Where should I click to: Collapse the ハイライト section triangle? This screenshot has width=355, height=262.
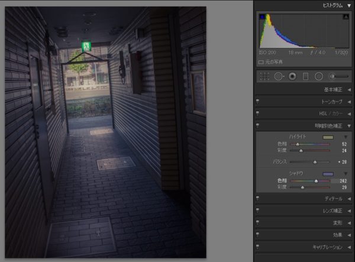point(346,137)
